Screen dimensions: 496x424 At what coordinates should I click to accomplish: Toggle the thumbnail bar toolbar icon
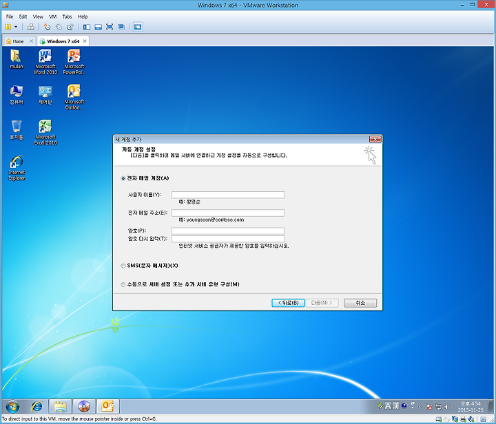coord(98,27)
